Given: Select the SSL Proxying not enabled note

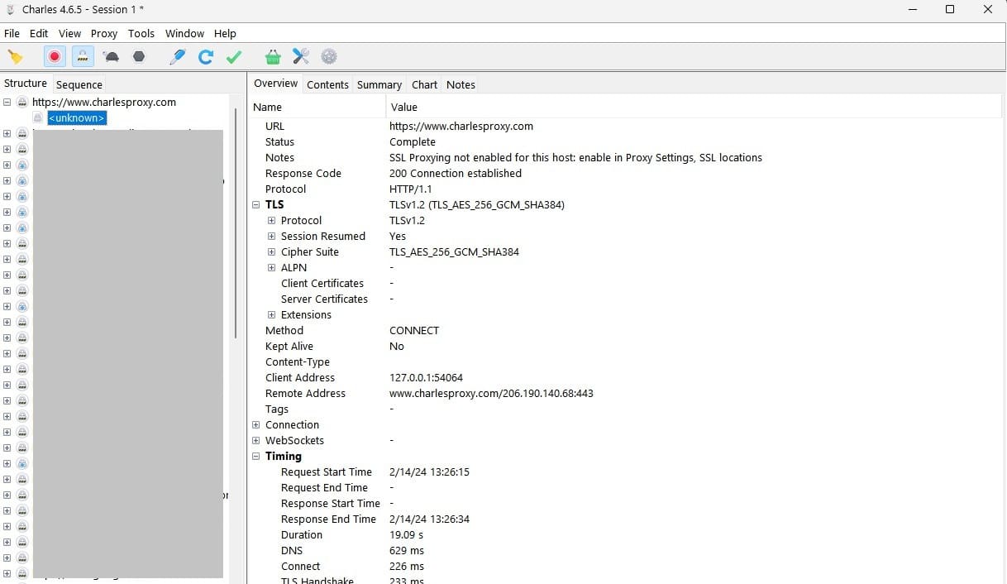Looking at the screenshot, I should tap(575, 158).
